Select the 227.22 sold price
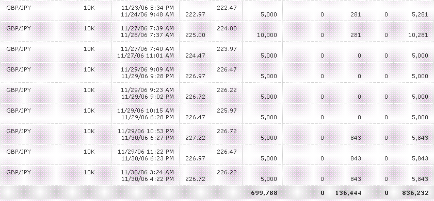 tap(196, 138)
